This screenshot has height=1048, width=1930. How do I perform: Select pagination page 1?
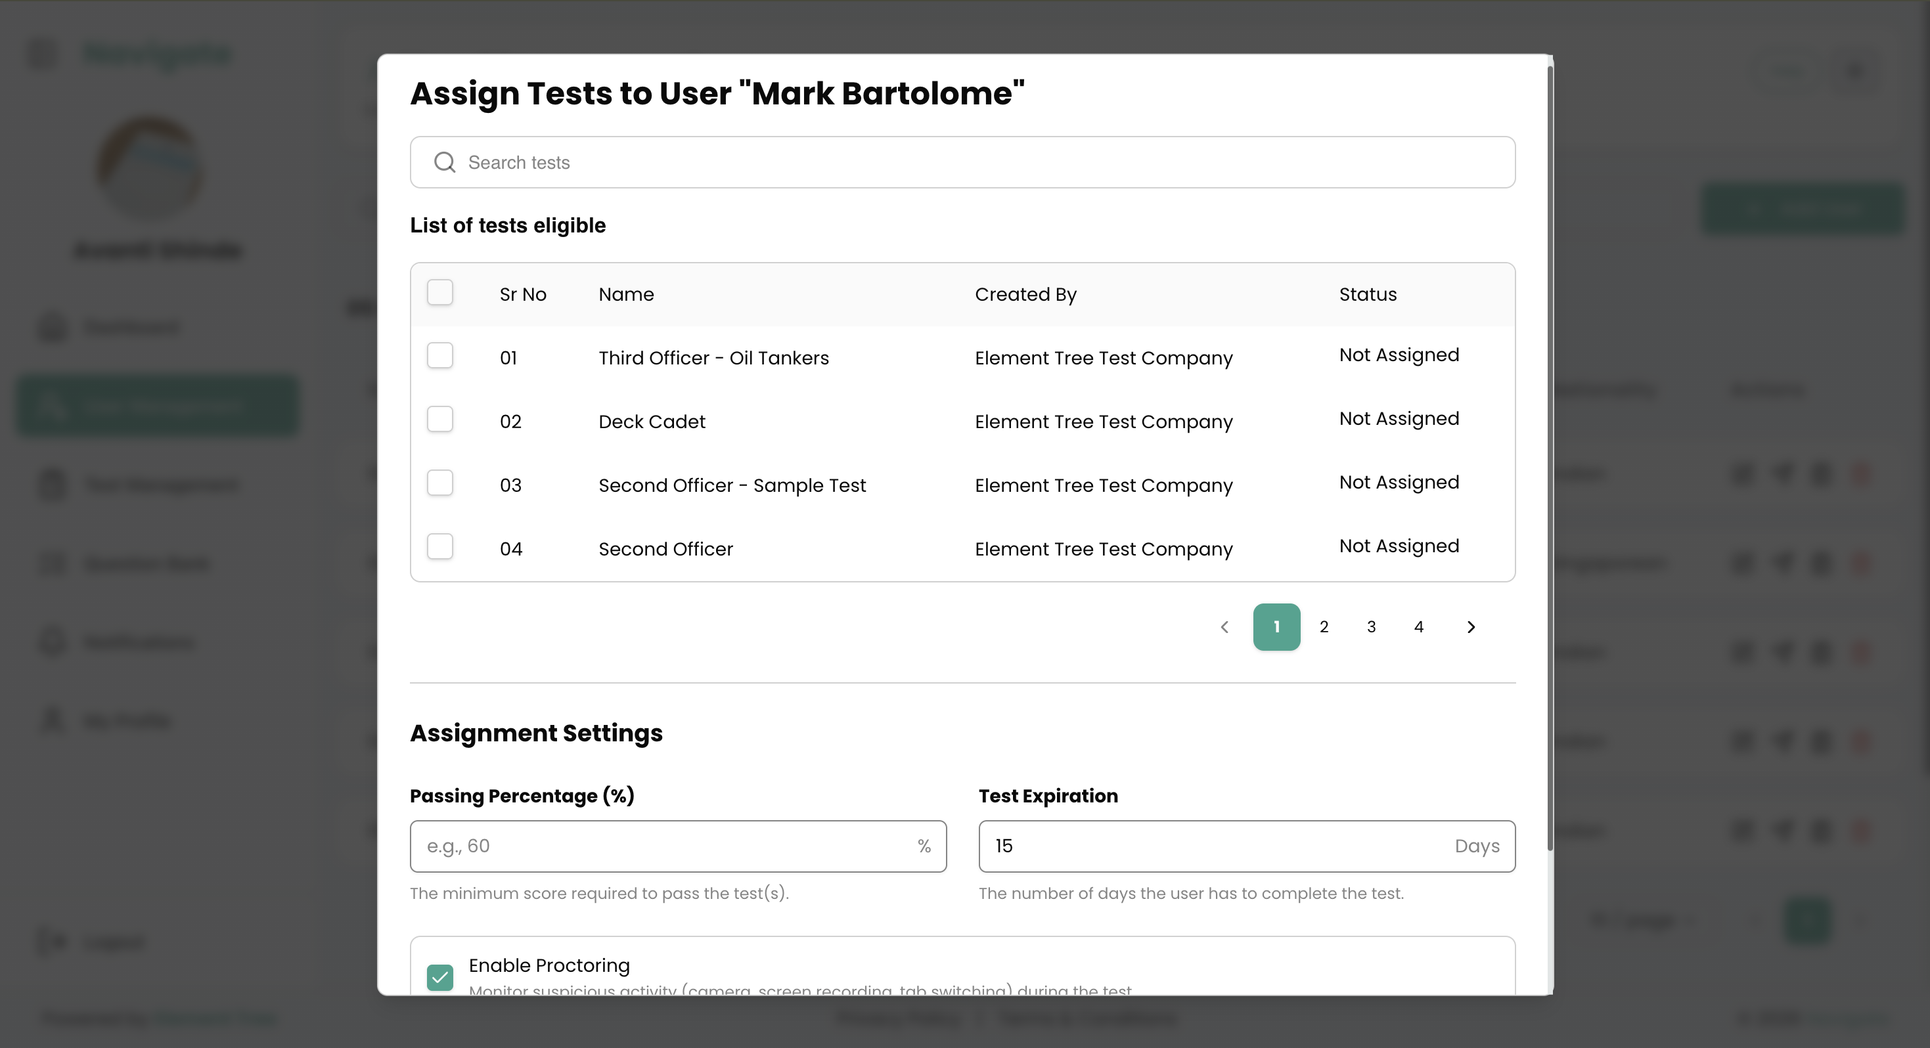pyautogui.click(x=1276, y=626)
